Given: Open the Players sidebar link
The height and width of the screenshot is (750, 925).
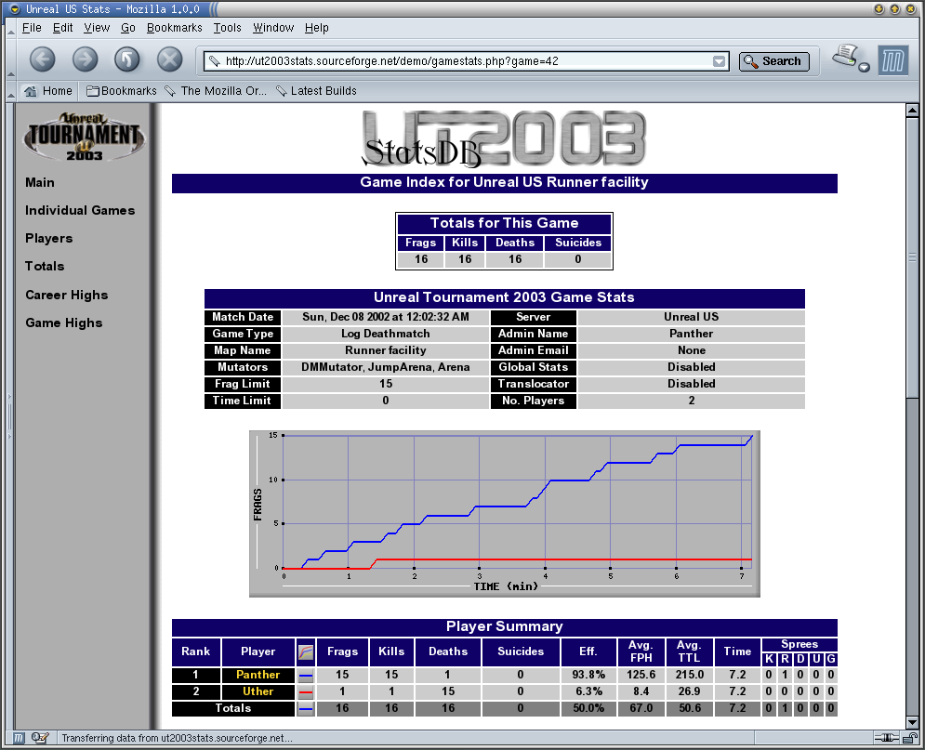Looking at the screenshot, I should (49, 238).
